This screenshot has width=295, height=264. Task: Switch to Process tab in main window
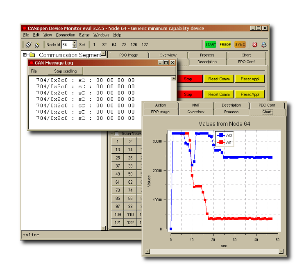pos(207,55)
